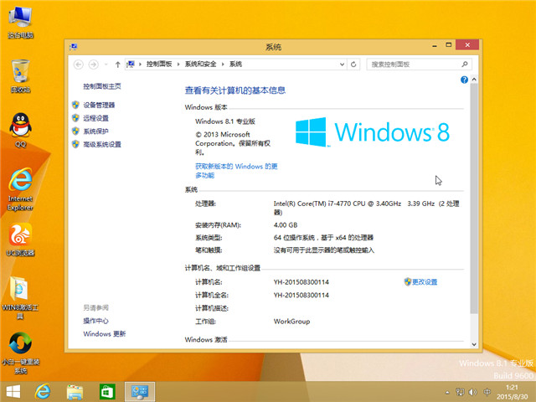Maximize the System window
This screenshot has height=402, width=536.
coord(449,44)
